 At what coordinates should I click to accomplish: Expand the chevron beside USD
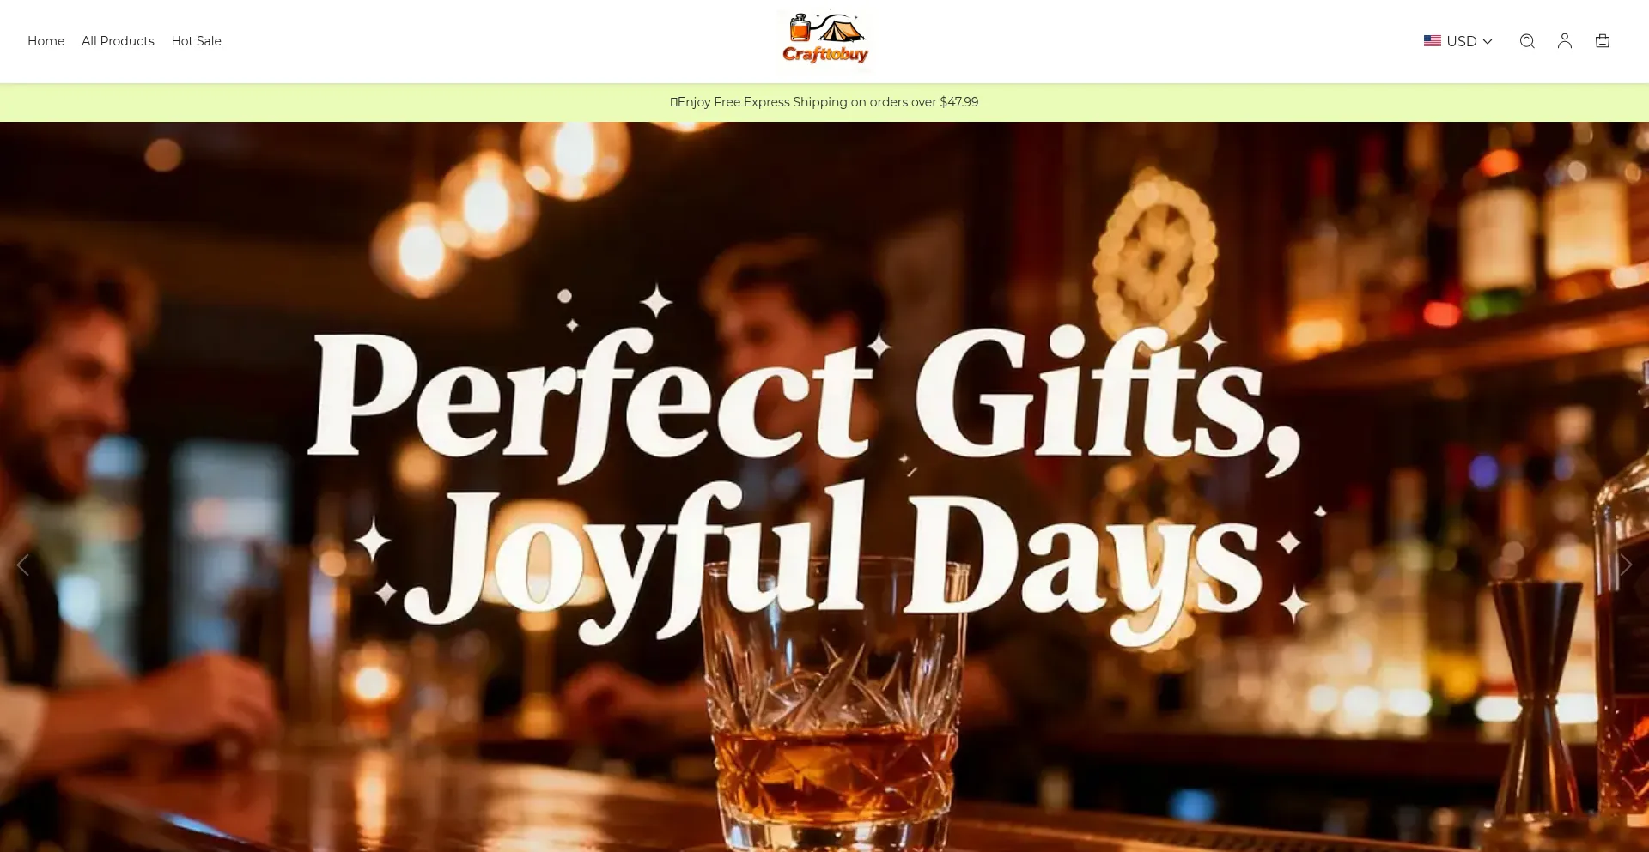click(1488, 41)
